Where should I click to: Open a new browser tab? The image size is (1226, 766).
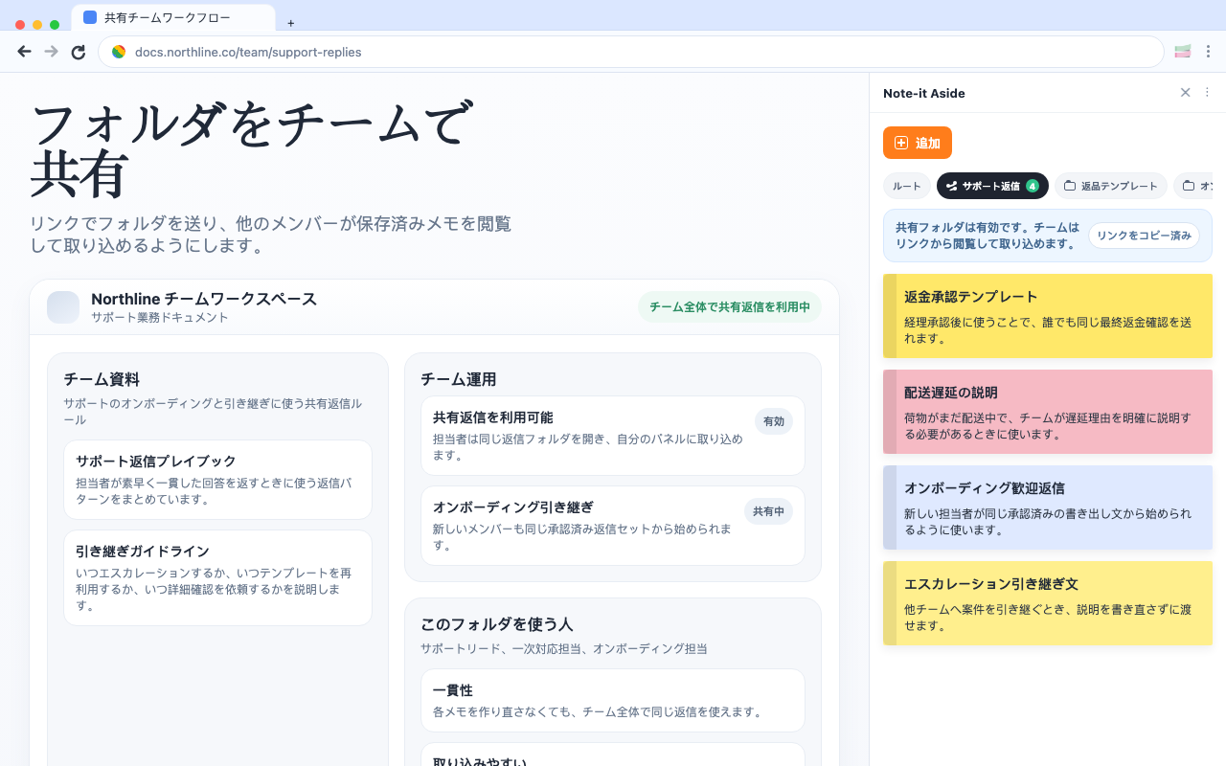click(x=290, y=22)
